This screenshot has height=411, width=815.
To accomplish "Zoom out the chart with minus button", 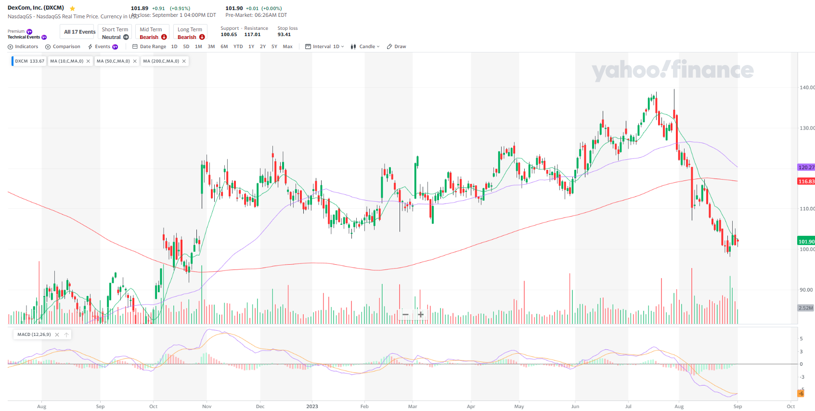I will [x=405, y=315].
